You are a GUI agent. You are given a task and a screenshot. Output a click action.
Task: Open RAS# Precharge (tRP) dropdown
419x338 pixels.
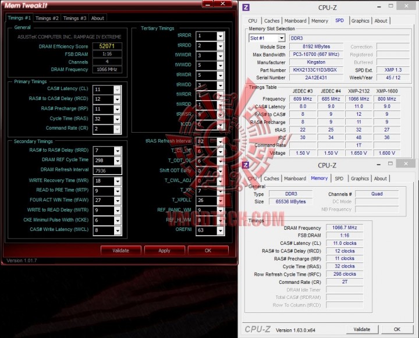(117, 109)
